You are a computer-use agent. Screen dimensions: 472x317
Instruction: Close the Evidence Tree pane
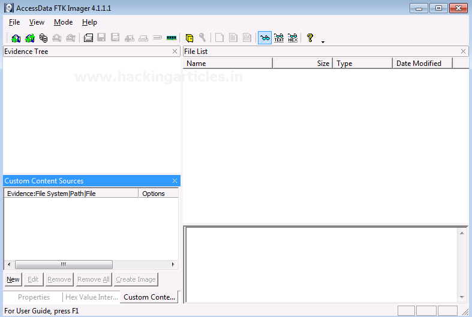175,52
